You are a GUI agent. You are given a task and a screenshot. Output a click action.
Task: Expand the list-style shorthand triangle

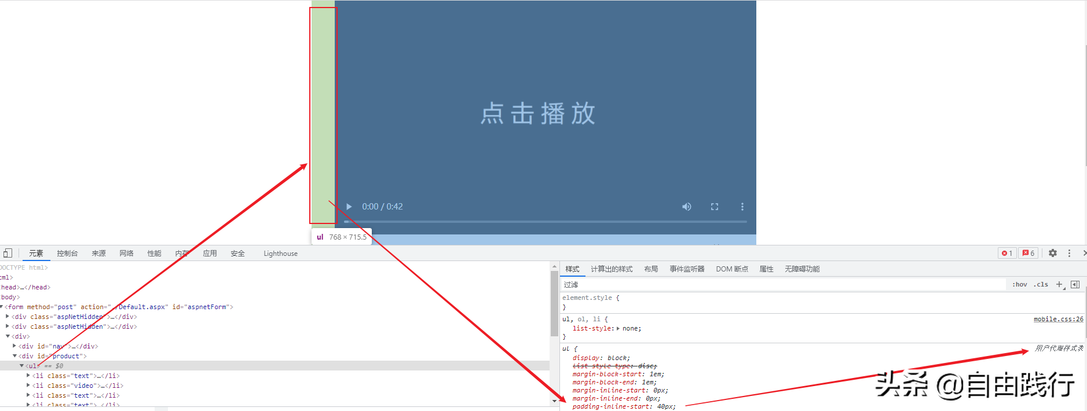(x=618, y=328)
